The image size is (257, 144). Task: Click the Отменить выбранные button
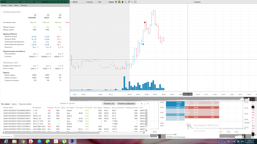126,103
